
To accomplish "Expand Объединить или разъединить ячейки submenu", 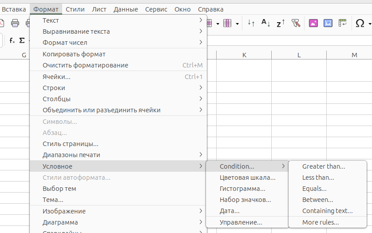I will tap(119, 110).
